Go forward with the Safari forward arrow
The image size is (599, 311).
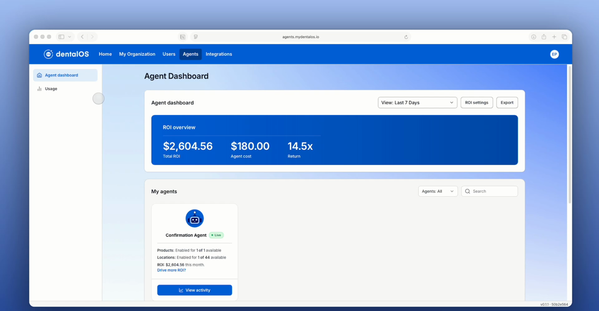(x=92, y=37)
